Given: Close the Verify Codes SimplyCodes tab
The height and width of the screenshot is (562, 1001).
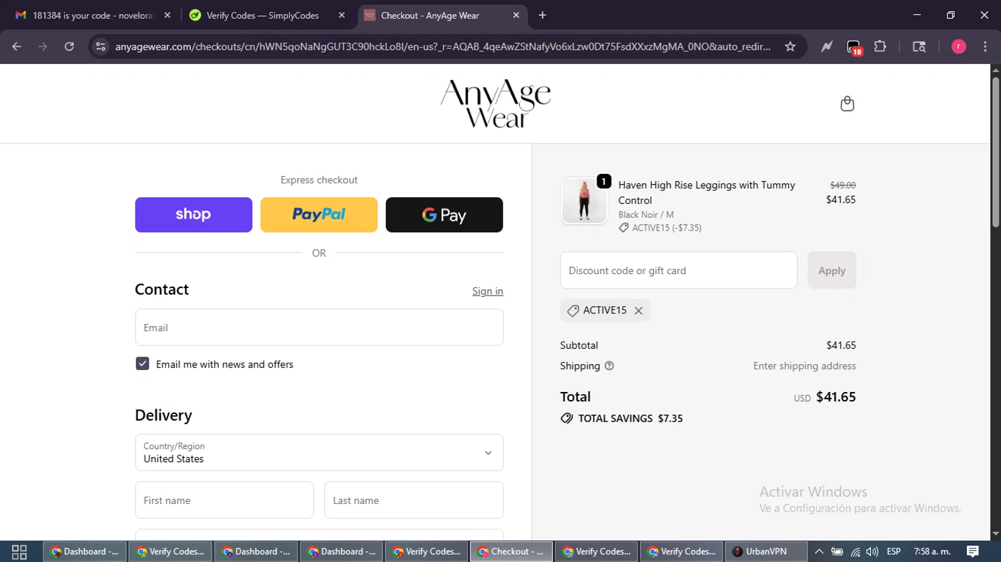Looking at the screenshot, I should [x=342, y=15].
